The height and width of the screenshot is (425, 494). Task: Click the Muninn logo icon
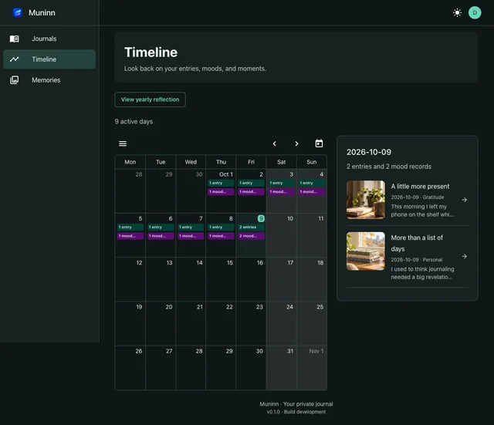(17, 12)
